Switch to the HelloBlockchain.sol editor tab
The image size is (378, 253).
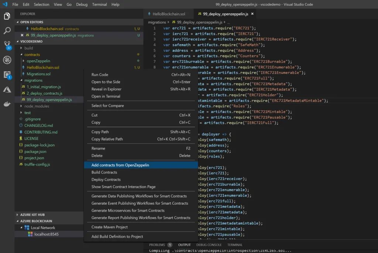point(168,14)
